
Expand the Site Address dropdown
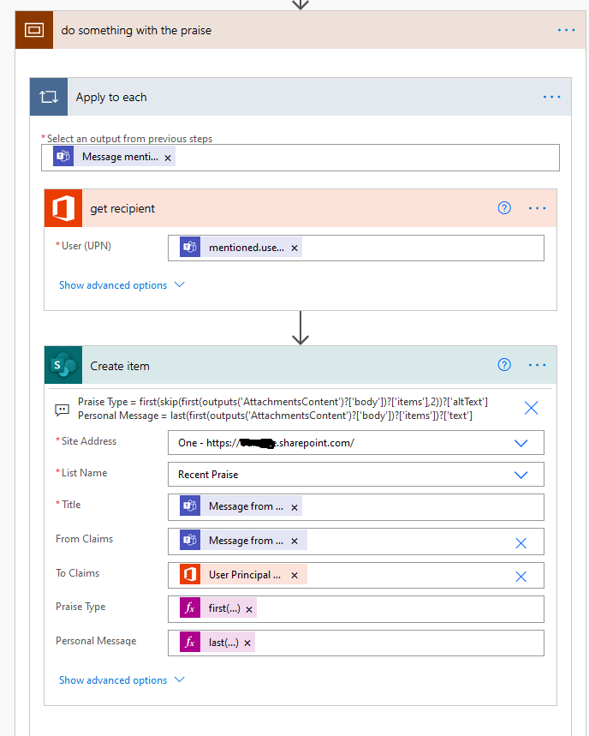521,443
